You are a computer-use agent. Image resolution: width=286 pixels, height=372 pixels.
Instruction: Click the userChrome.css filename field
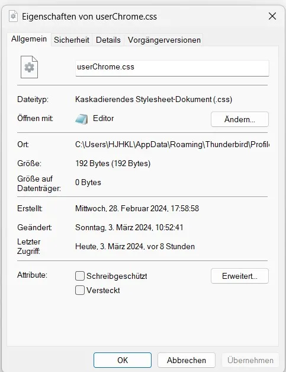tap(172, 68)
